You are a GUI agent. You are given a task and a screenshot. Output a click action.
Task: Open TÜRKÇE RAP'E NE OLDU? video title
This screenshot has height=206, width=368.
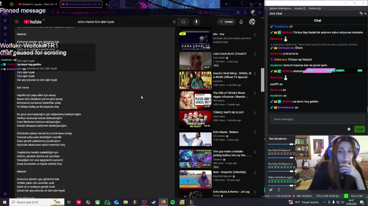228,112
